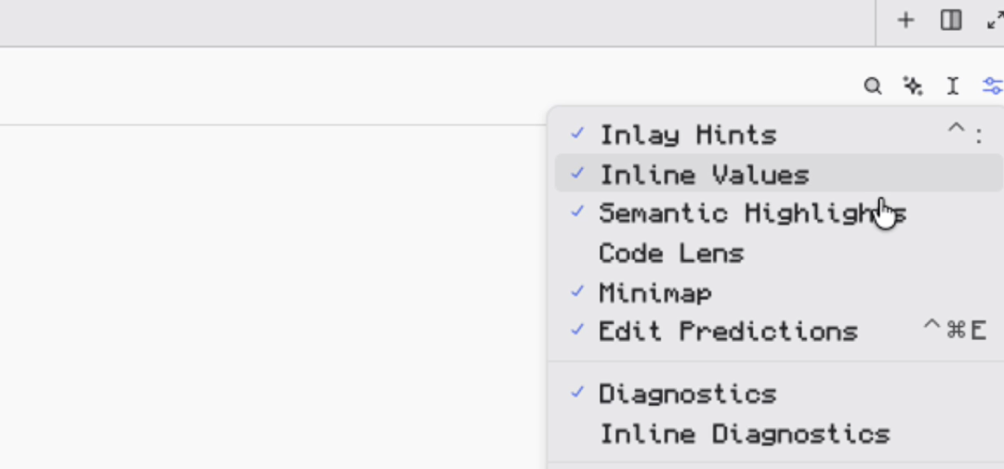Zoom the pane with the expand arrows icon
Screen dimensions: 1004x469
pos(995,20)
